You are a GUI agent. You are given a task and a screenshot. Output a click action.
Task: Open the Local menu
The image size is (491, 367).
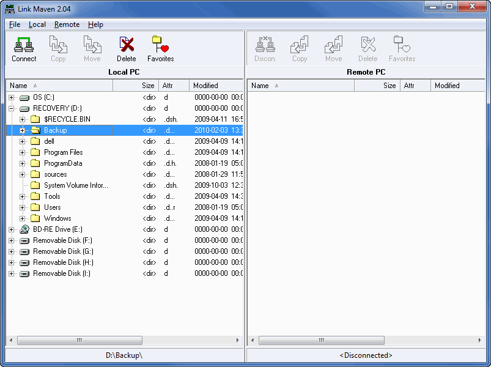tap(38, 24)
